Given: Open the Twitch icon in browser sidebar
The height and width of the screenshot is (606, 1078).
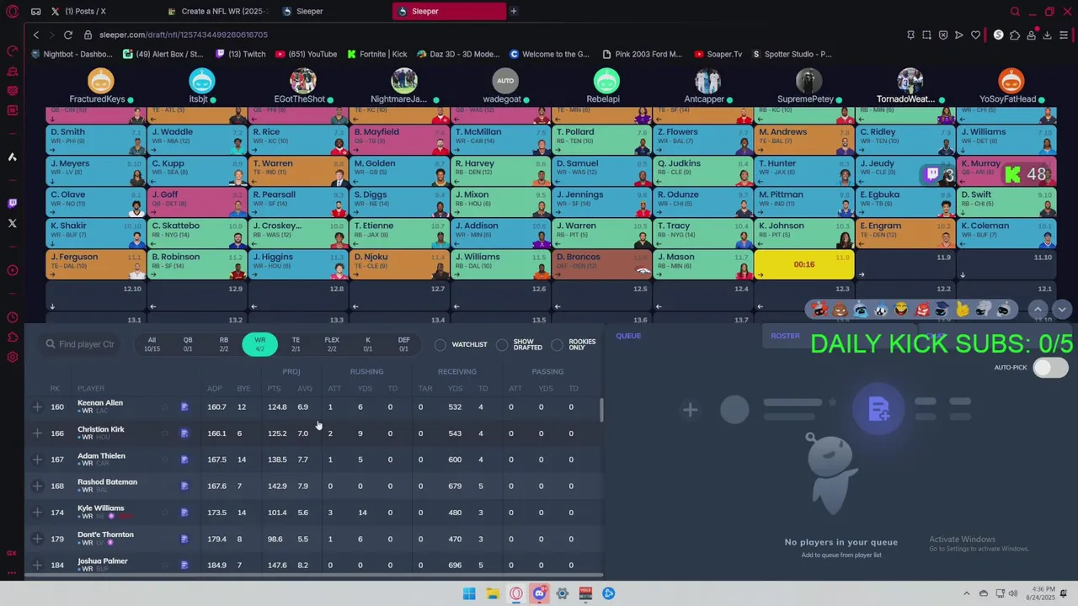Looking at the screenshot, I should point(12,203).
